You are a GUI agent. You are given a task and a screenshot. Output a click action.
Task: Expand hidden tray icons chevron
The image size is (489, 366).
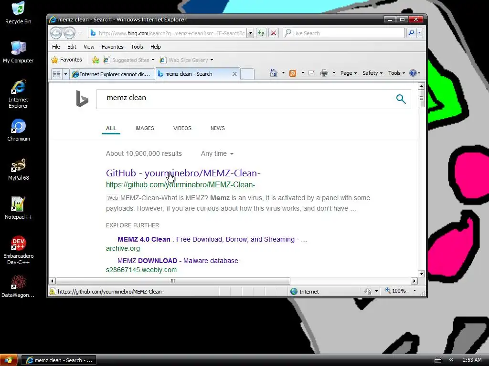pos(451,360)
